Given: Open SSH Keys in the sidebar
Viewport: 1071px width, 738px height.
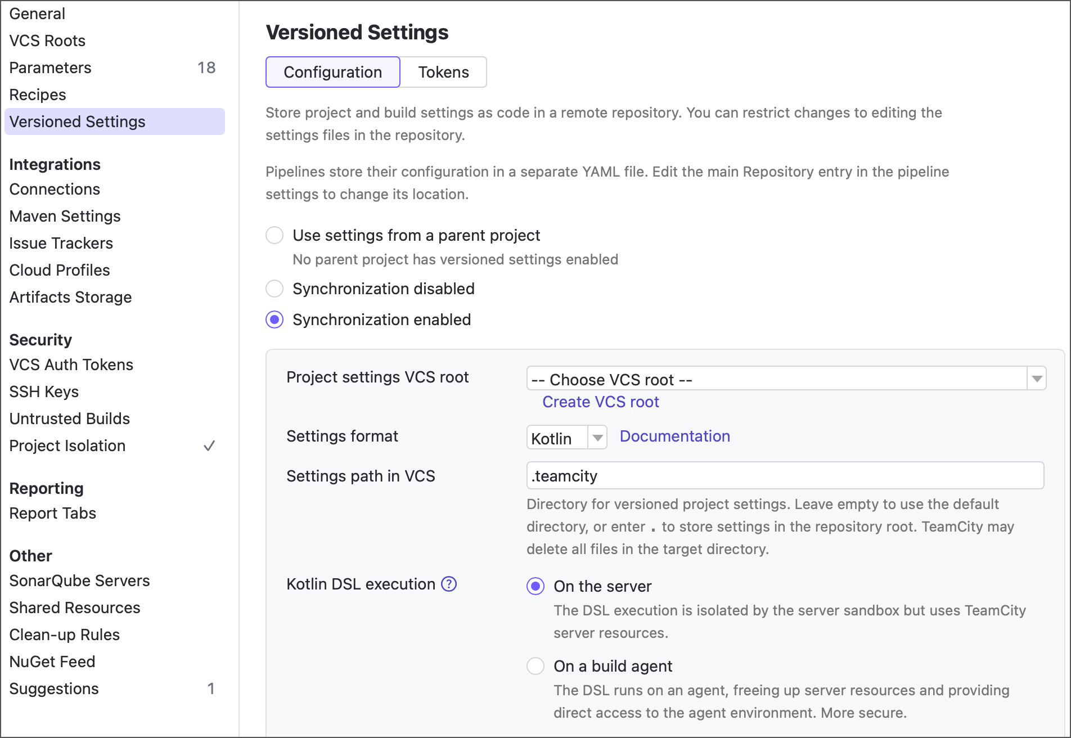Looking at the screenshot, I should (x=44, y=391).
